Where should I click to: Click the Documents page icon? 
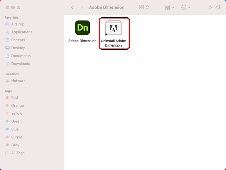tap(7, 56)
